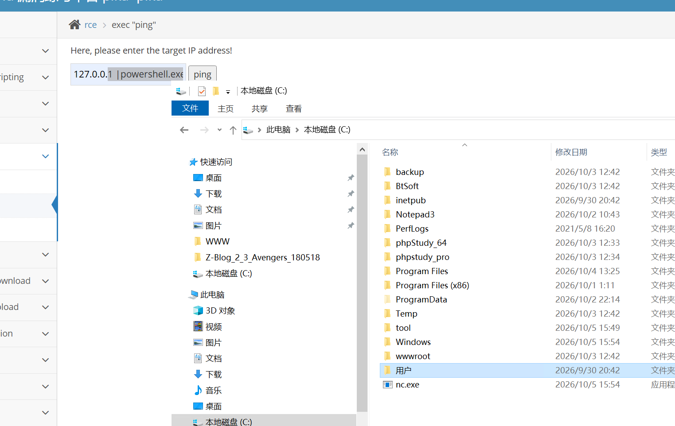Select the 用户 folder row
Screen dimensions: 675x426
pyautogui.click(x=527, y=370)
